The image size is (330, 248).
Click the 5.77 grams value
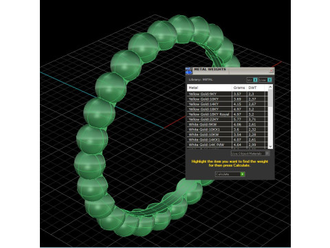[x=237, y=119]
